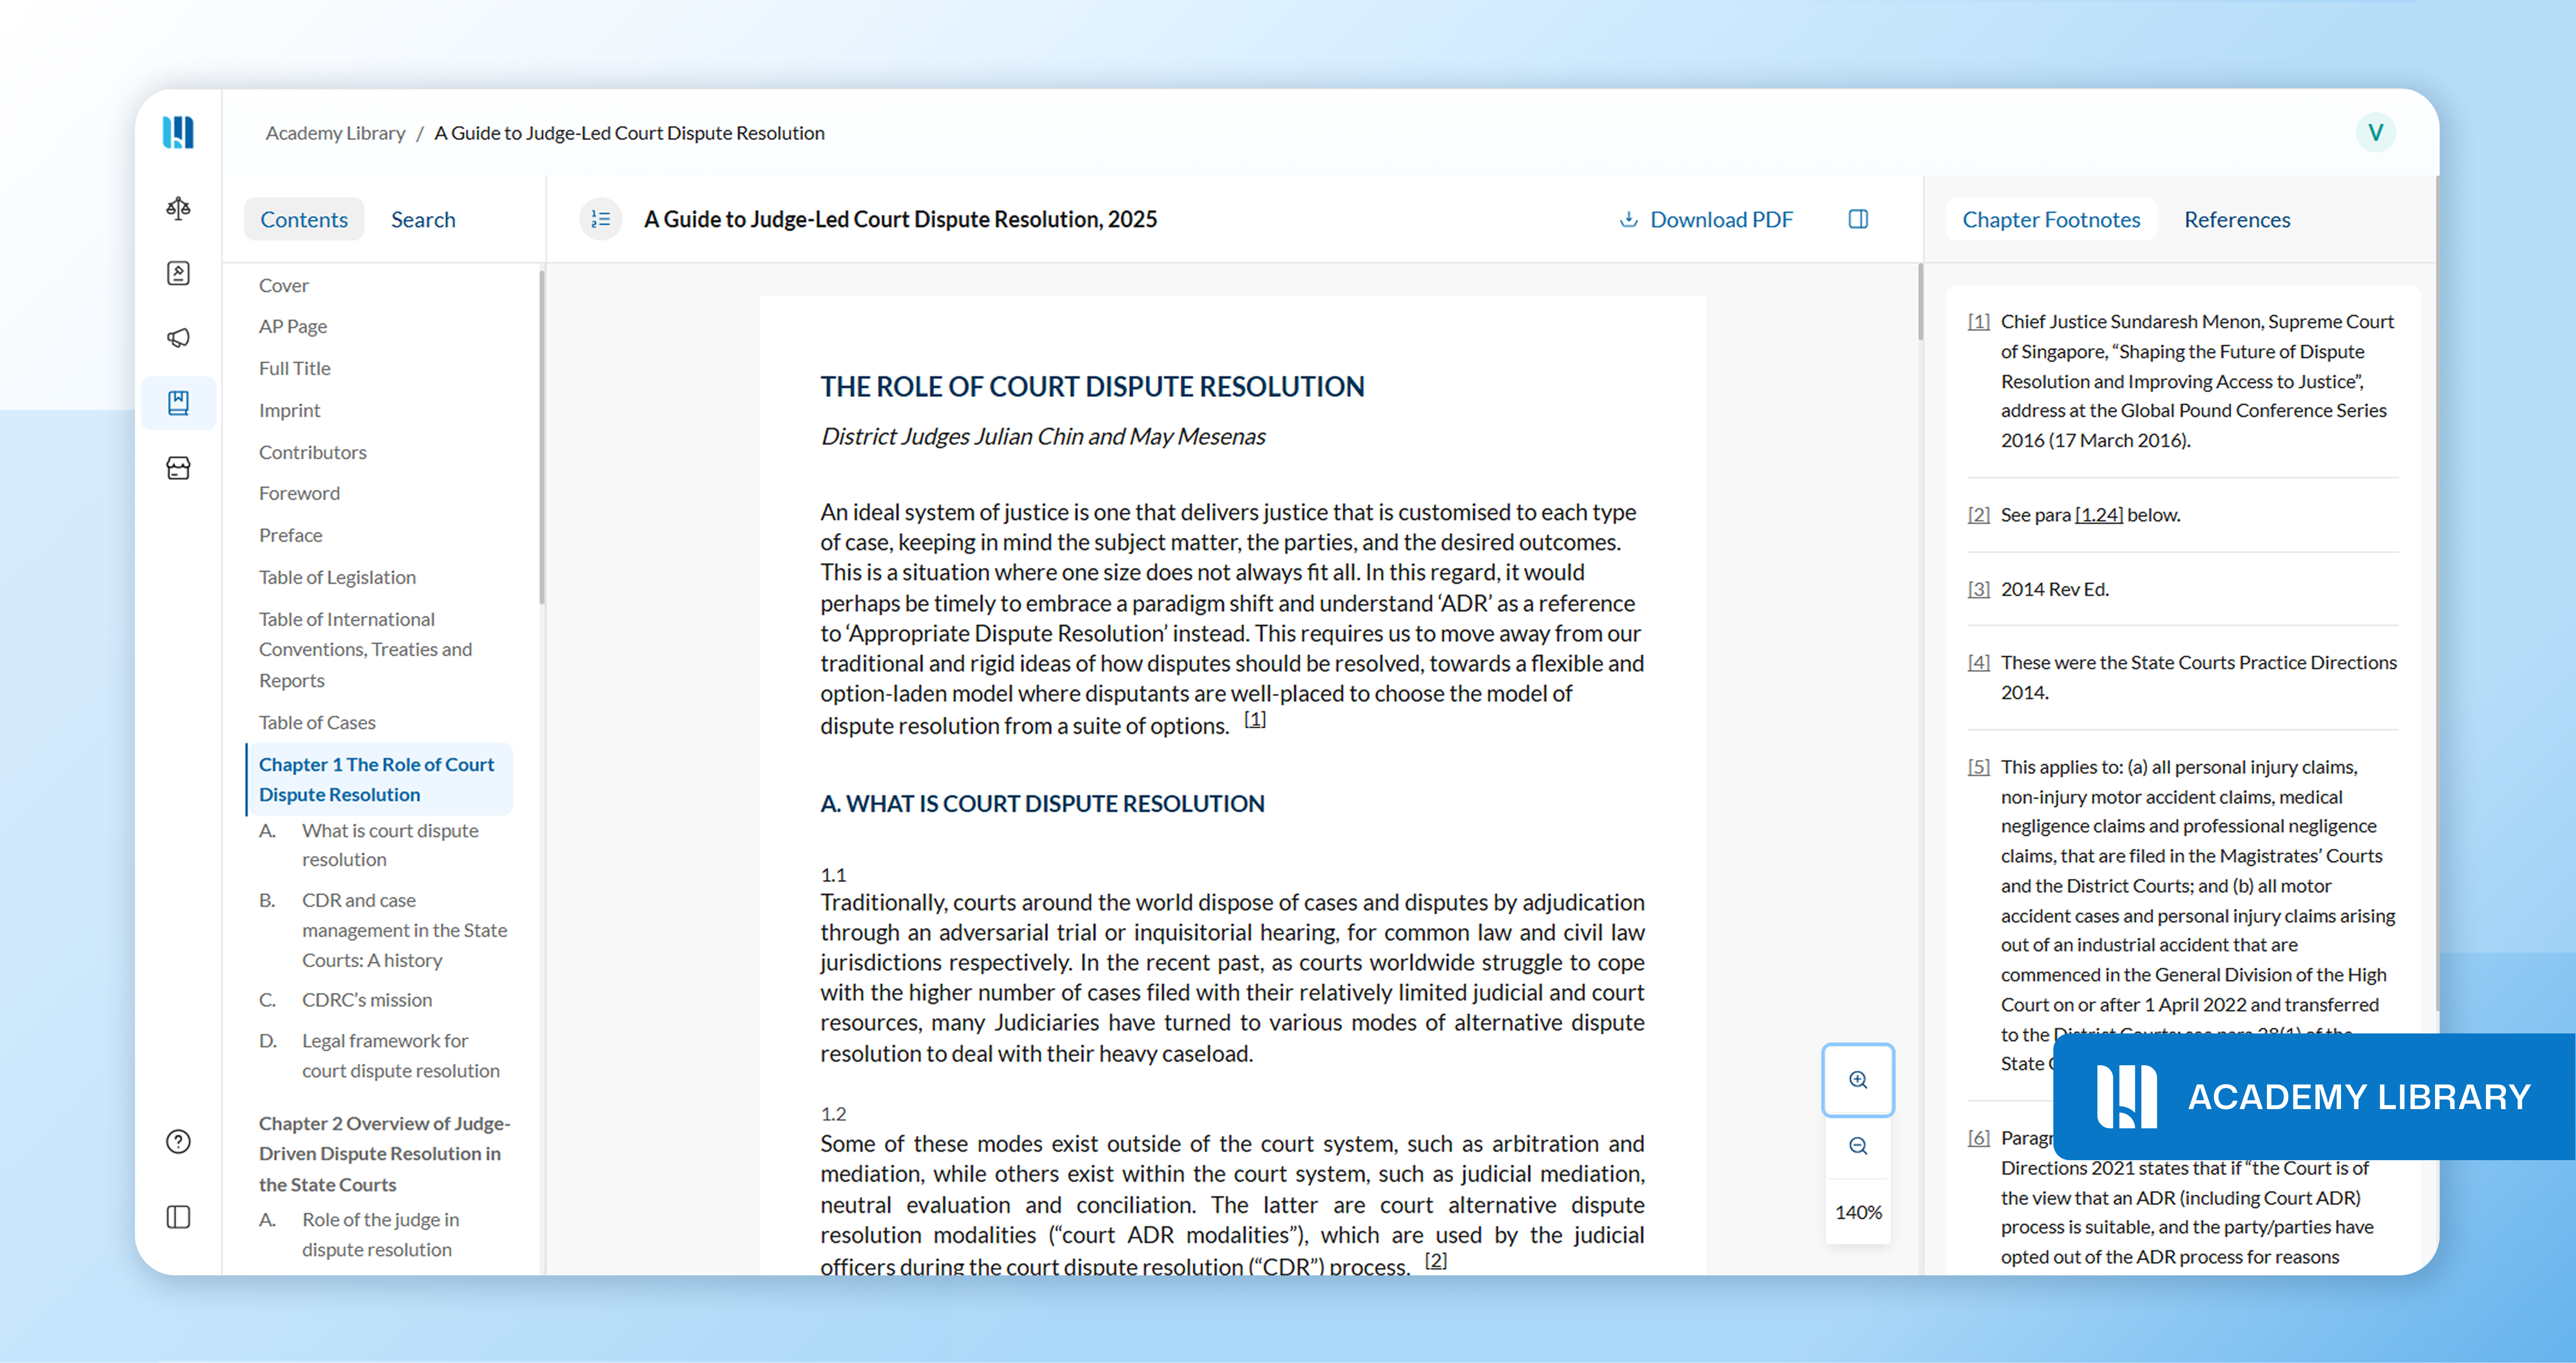Click paragraph number 1.1

click(833, 875)
